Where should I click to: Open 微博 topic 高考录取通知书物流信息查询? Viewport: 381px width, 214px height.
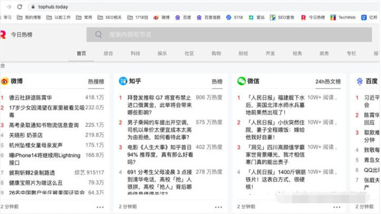44,125
